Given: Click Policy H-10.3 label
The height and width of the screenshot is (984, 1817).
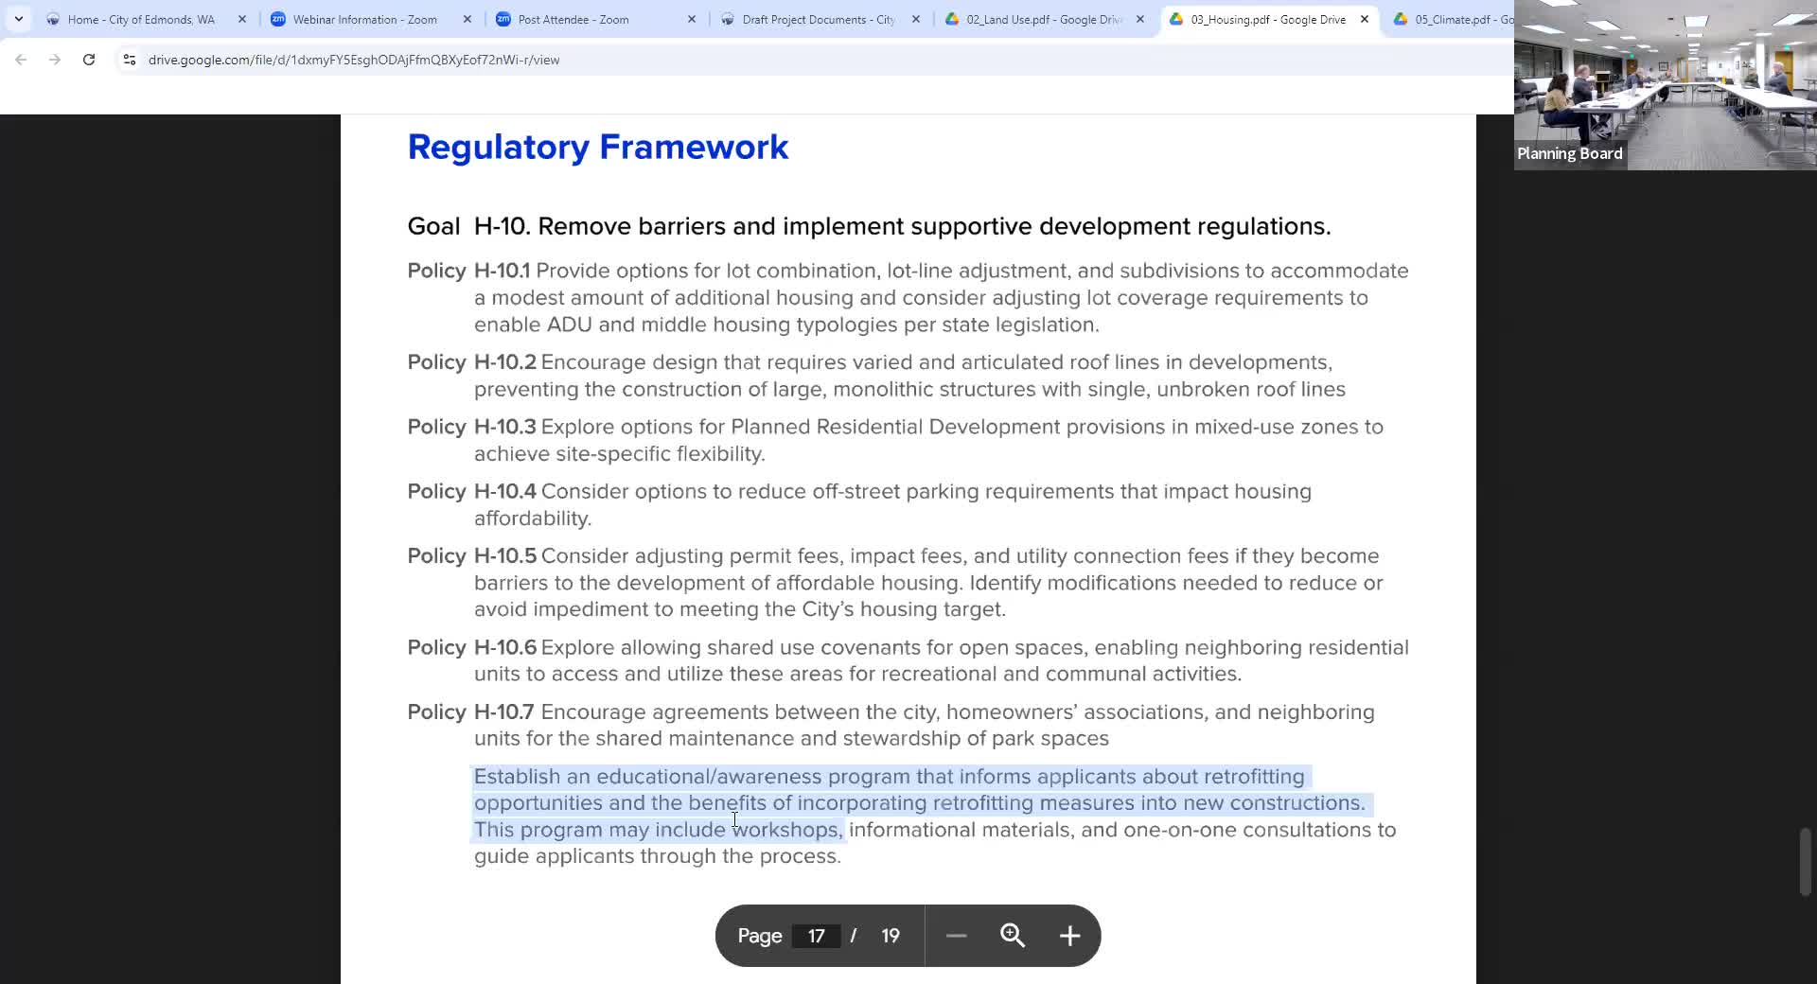Looking at the screenshot, I should (x=471, y=427).
